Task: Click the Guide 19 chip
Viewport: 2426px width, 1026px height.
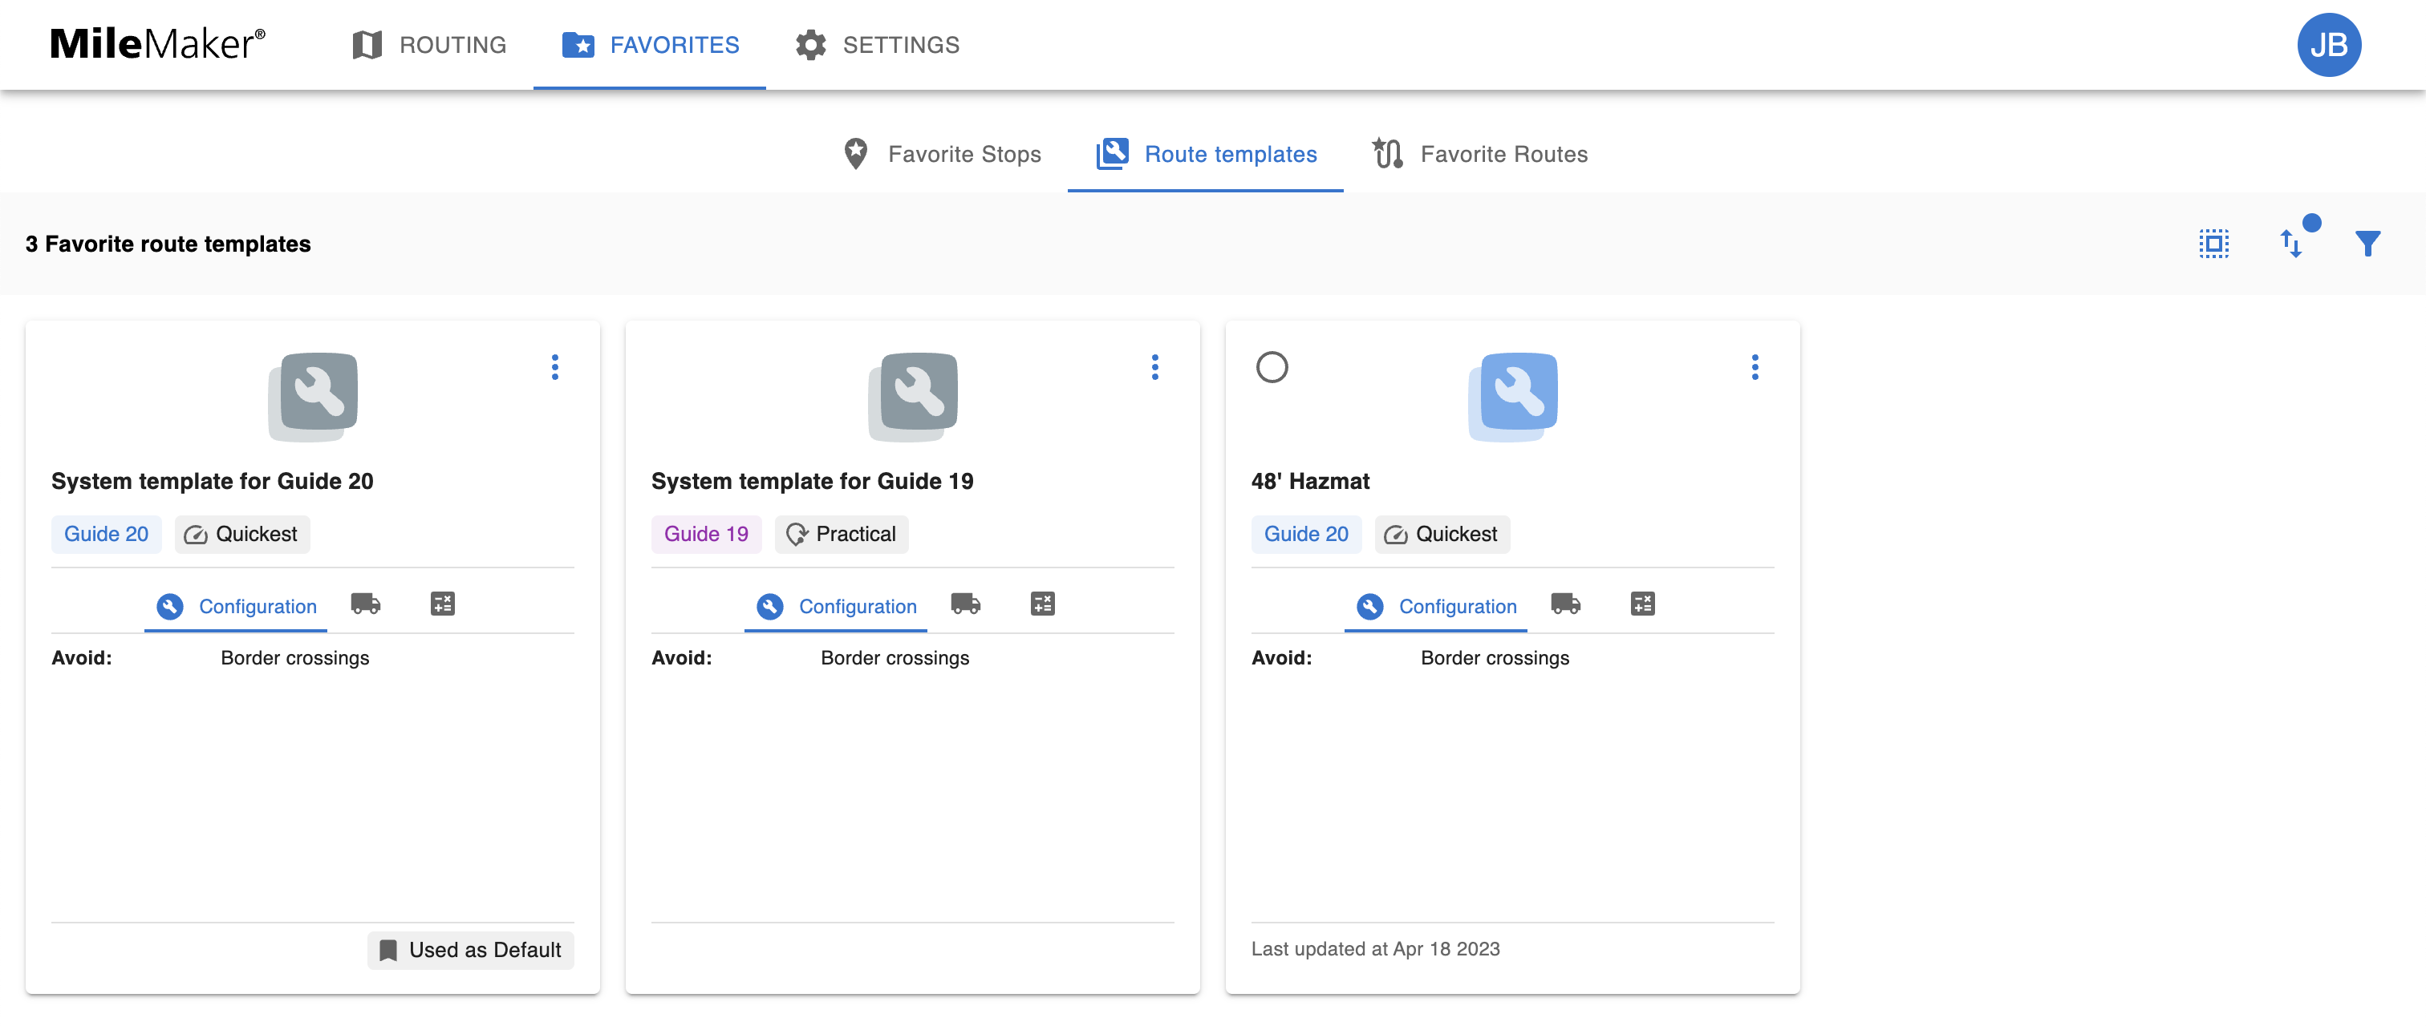Action: click(x=705, y=534)
